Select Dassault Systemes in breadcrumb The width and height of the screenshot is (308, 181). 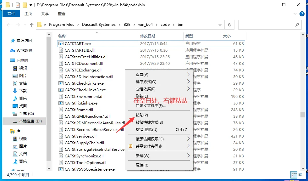point(99,25)
